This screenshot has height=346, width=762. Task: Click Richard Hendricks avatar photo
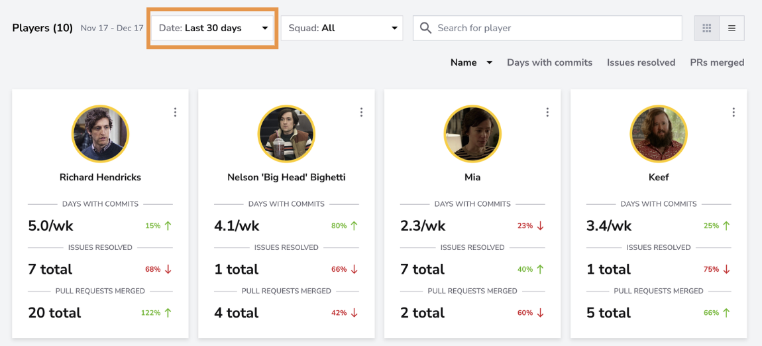click(100, 134)
